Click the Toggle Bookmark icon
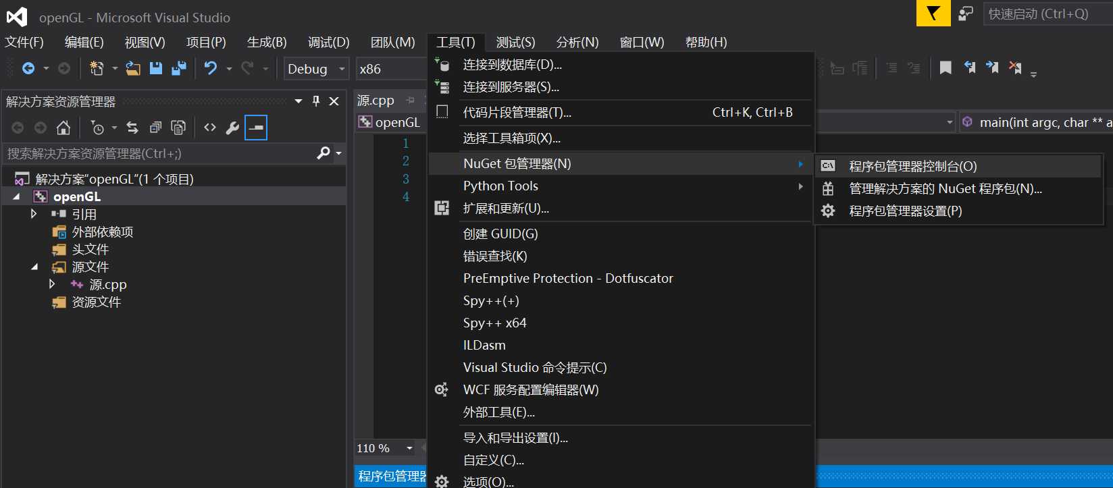The image size is (1113, 488). pos(946,67)
